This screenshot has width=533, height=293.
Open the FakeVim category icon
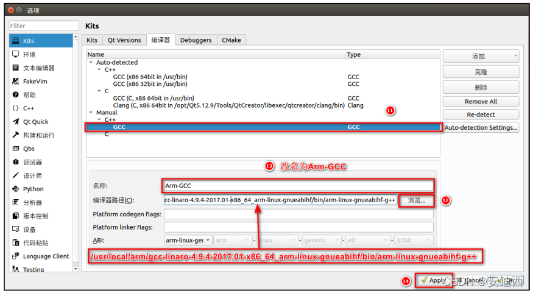16,81
